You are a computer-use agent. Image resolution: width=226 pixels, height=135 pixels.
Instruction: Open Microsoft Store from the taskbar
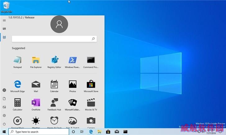(x=108, y=132)
